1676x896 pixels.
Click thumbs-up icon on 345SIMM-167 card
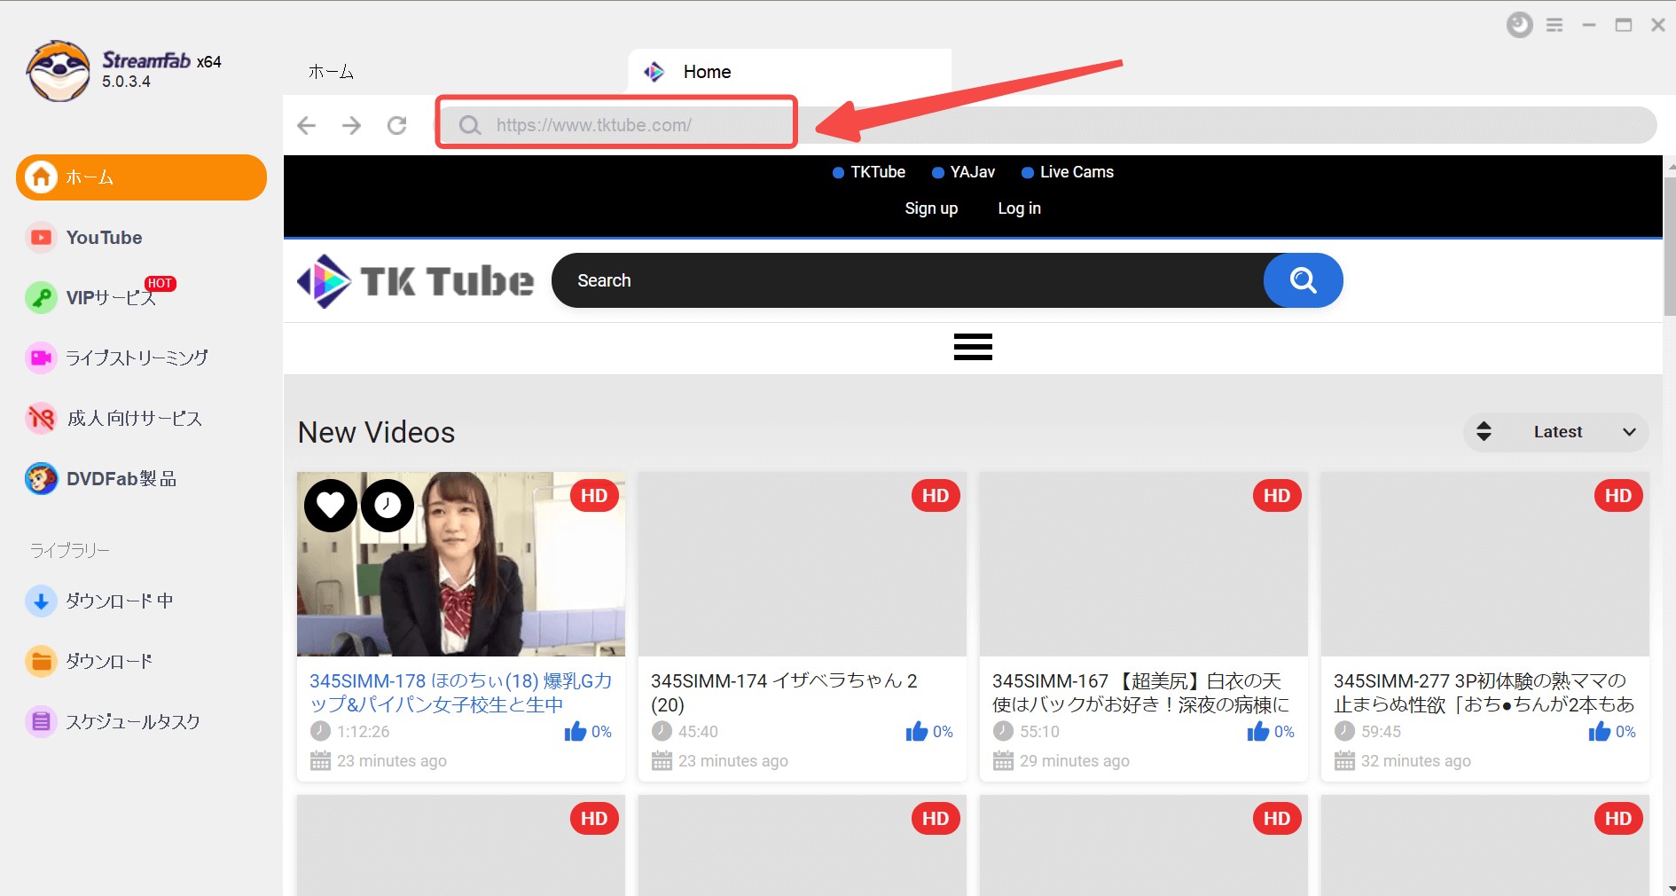[x=1258, y=731]
